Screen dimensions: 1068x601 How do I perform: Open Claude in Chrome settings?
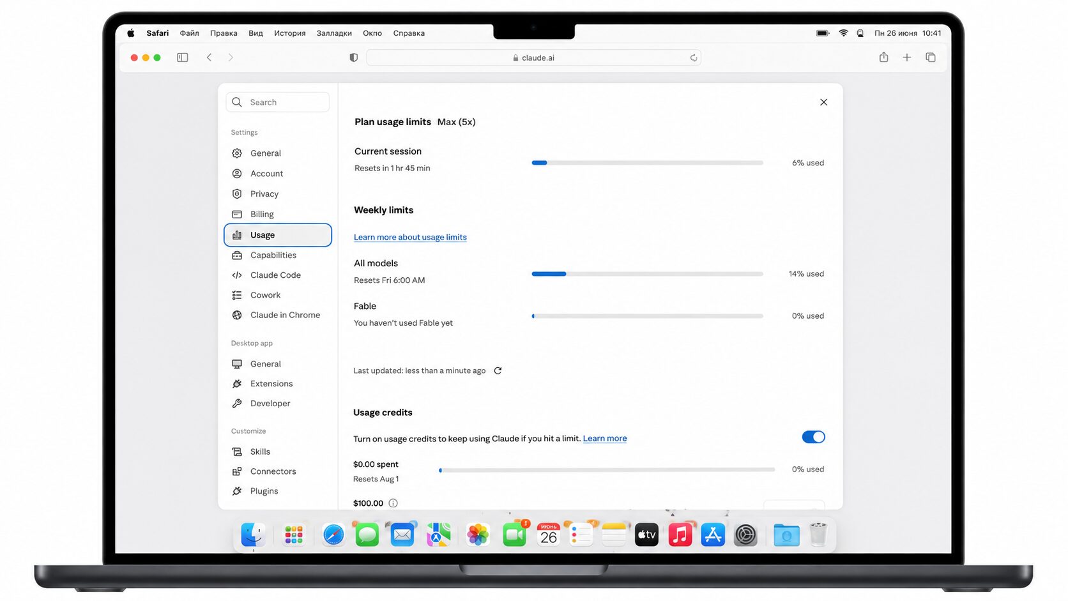[x=278, y=315]
